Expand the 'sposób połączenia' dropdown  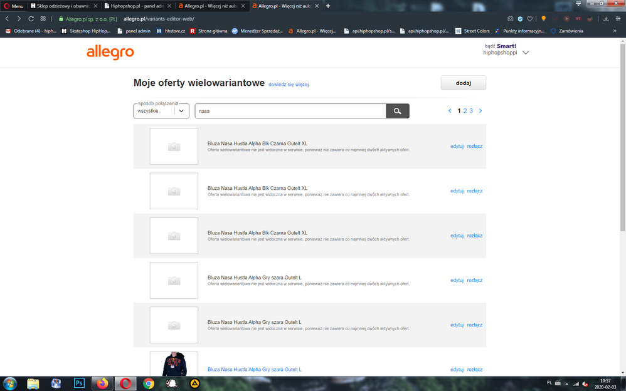point(181,111)
